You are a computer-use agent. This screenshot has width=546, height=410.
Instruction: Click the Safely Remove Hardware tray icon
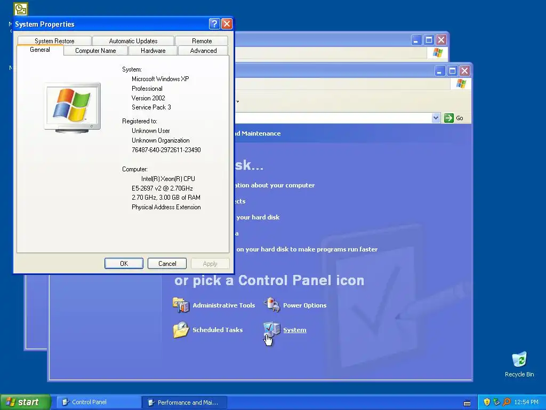(x=496, y=402)
